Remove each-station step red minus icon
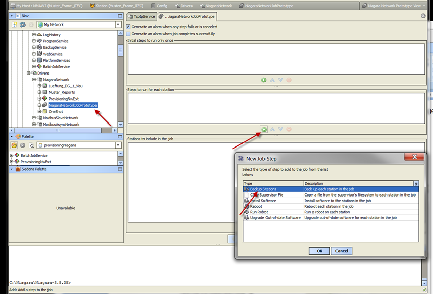Viewport: 433px width, 294px height. tap(289, 129)
